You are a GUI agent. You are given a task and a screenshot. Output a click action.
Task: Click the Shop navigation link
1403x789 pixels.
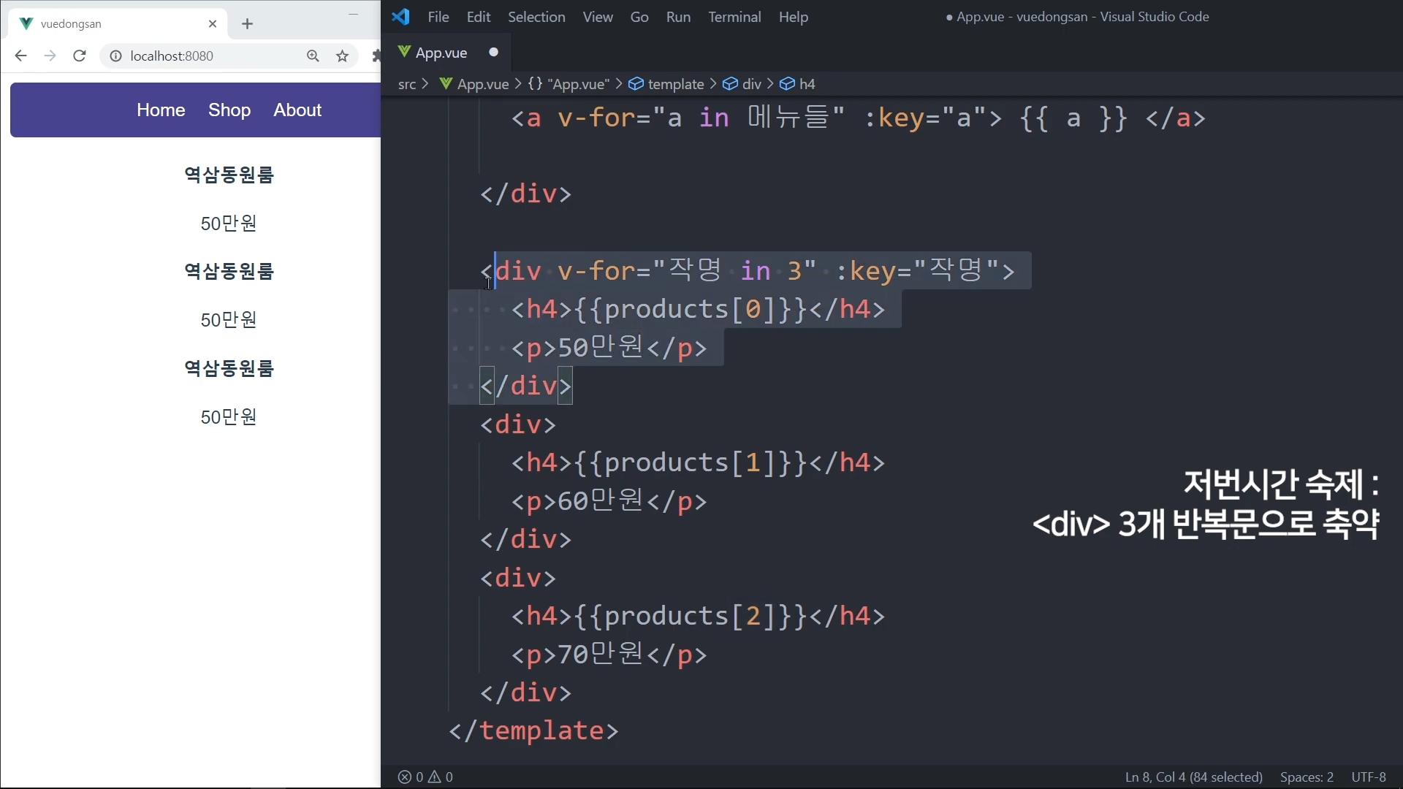pyautogui.click(x=229, y=110)
